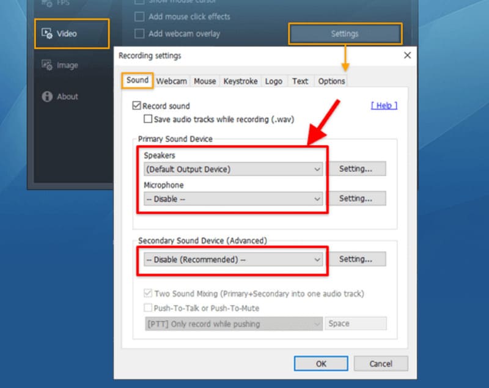
Task: Select the Image sidebar icon
Action: 46,65
